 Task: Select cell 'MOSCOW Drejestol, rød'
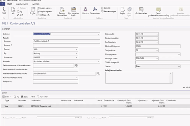[41, 106]
